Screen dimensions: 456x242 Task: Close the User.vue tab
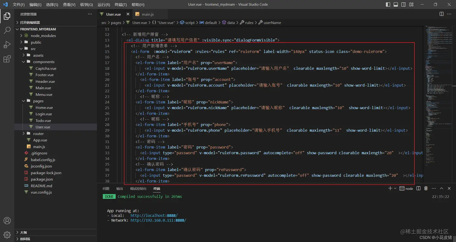click(128, 14)
